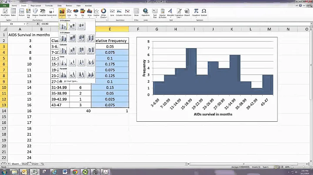Open the Column chart dropdown

coord(62,13)
